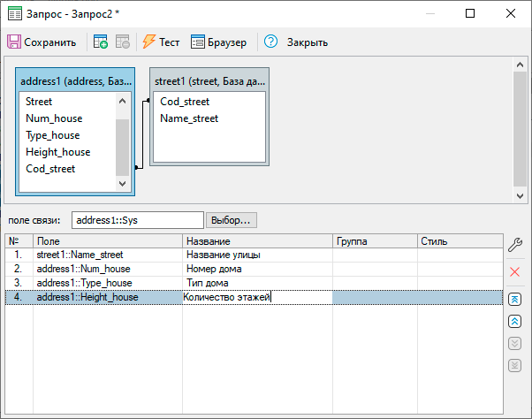Open field properties with the wrench icon
This screenshot has height=419, width=532.
click(515, 244)
